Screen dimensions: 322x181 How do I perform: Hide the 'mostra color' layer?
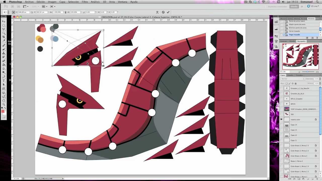pos(281,119)
